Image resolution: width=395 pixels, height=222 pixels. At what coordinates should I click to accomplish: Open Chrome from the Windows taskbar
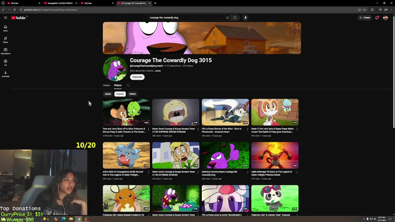click(x=79, y=219)
